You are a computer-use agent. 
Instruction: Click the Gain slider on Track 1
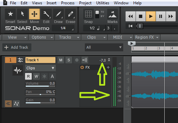pos(40,101)
